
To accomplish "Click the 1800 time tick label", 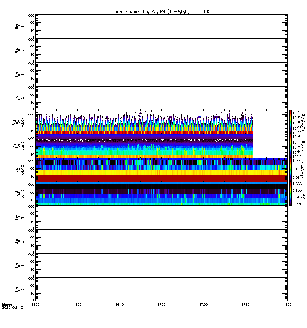I will click(287, 305).
